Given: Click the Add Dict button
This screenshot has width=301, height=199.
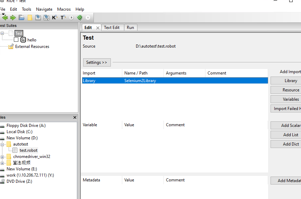Looking at the screenshot, I should point(286,144).
